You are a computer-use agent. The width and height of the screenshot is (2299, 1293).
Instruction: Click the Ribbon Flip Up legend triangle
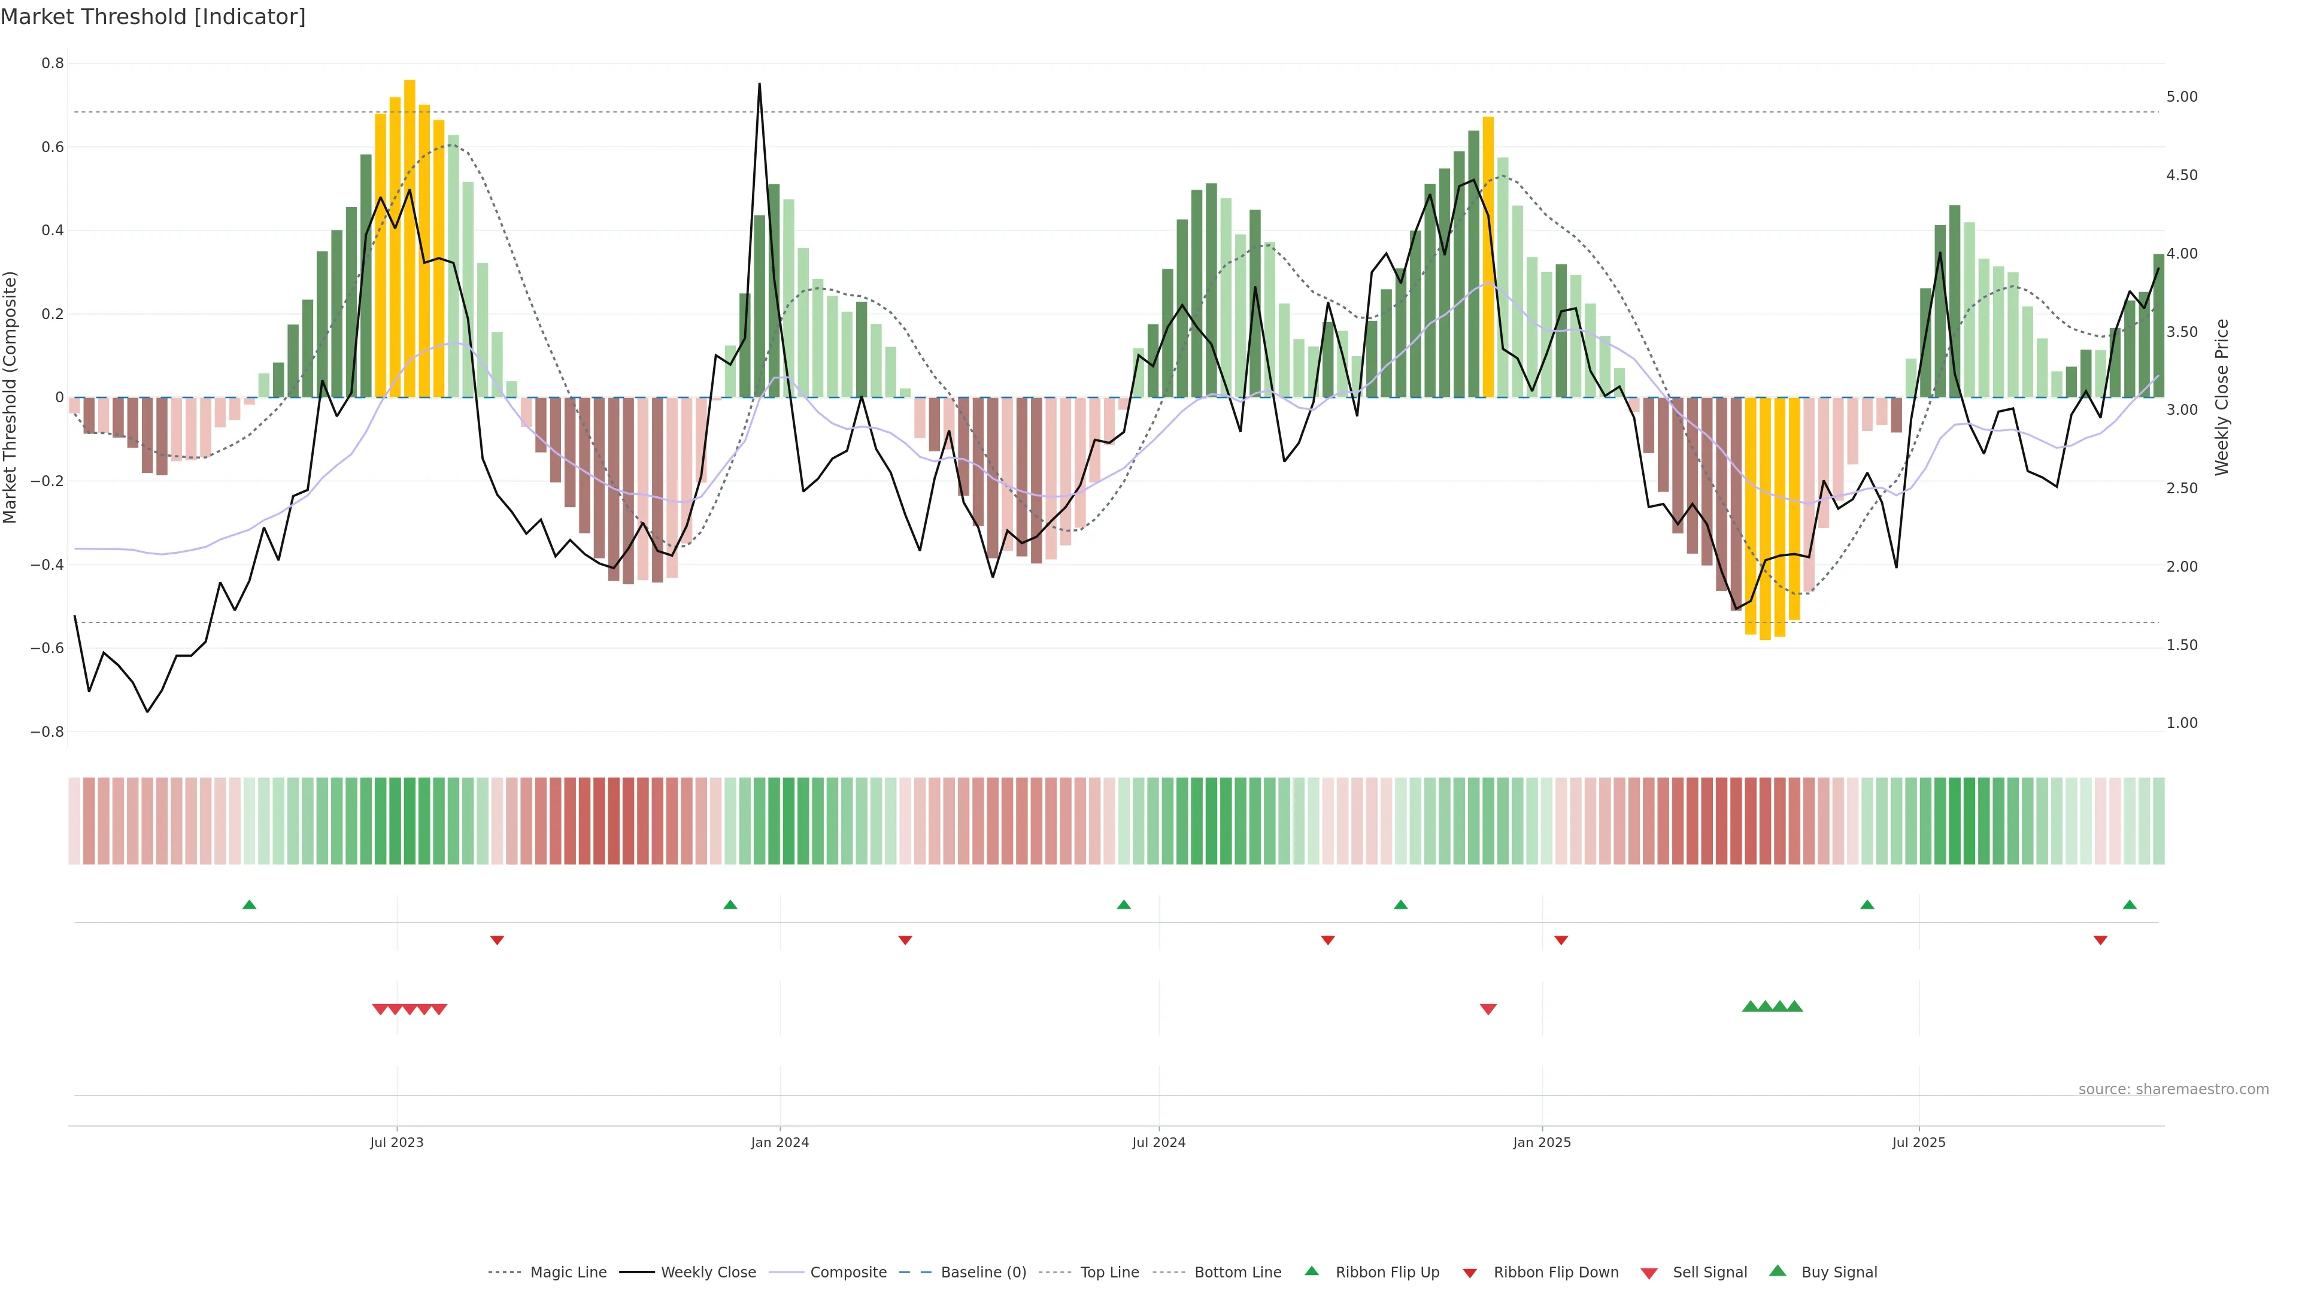1311,1271
